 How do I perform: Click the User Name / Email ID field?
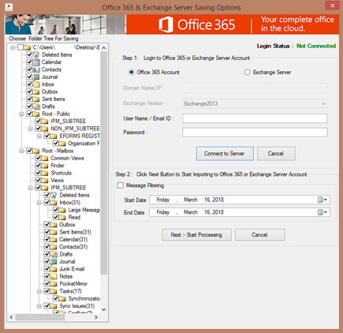(255, 118)
